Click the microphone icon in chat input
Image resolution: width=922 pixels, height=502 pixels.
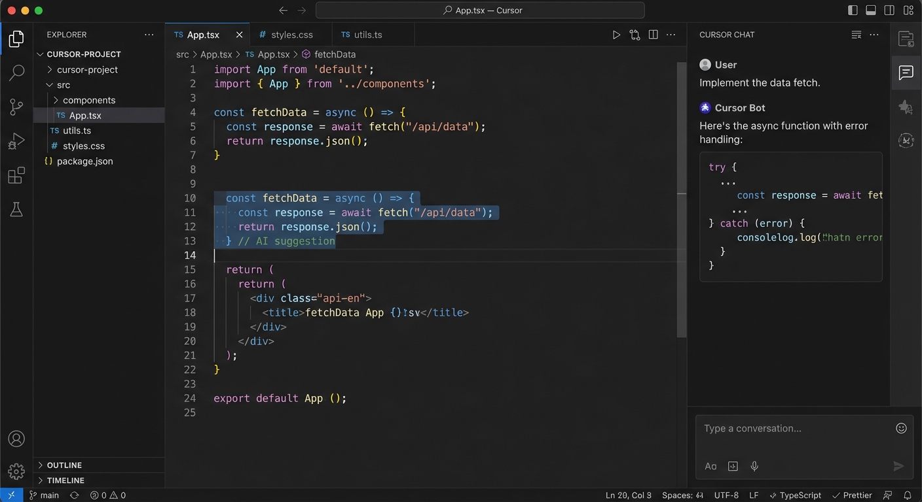(x=754, y=466)
